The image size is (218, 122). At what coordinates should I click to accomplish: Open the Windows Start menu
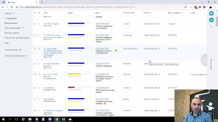[x=3, y=119]
